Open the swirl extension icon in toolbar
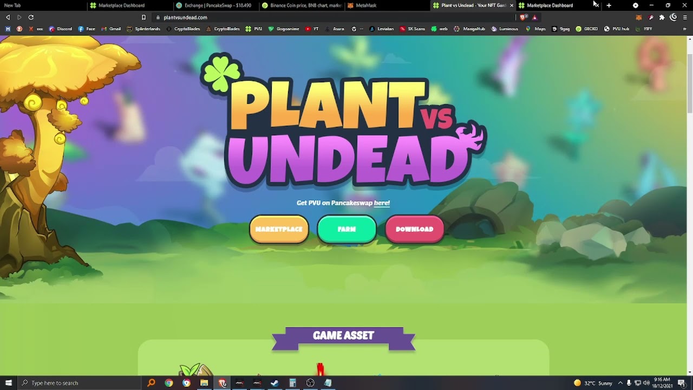 (674, 17)
